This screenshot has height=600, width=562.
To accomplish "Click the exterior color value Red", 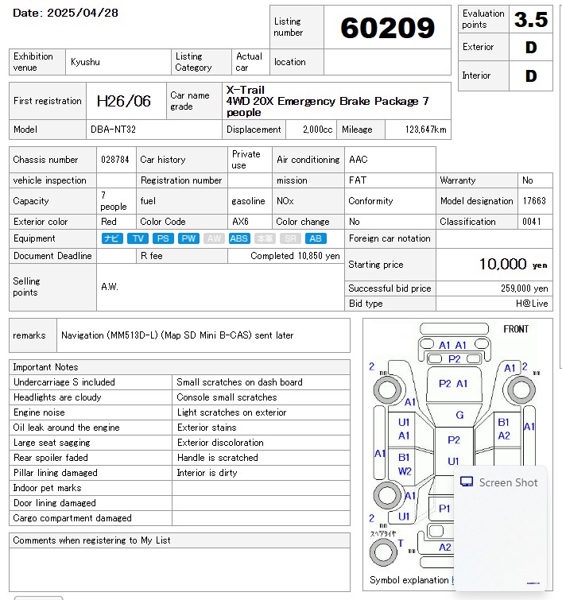I will point(109,222).
